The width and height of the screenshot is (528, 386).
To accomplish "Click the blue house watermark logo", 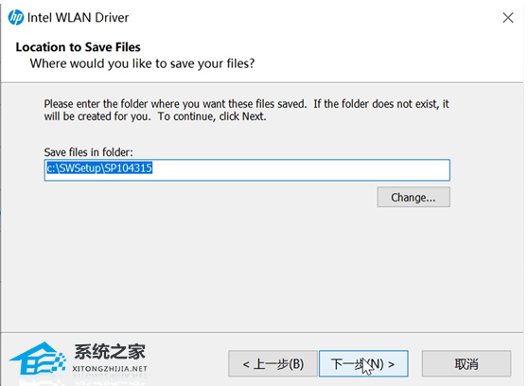I will (38, 359).
